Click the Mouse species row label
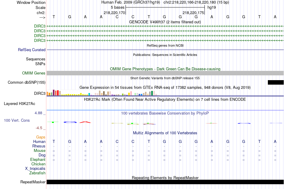Viewport: 284px width, 189px height. pyautogui.click(x=39, y=151)
